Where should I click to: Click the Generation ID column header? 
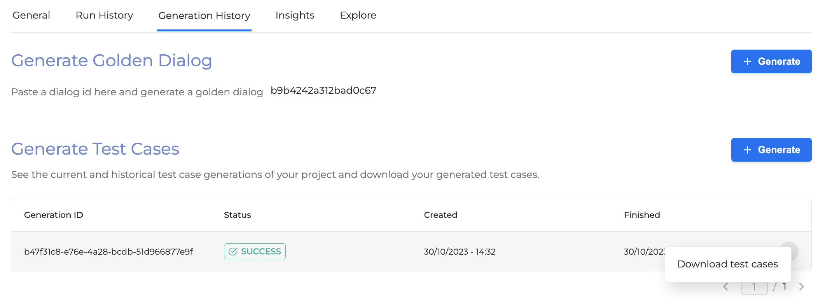coord(54,215)
